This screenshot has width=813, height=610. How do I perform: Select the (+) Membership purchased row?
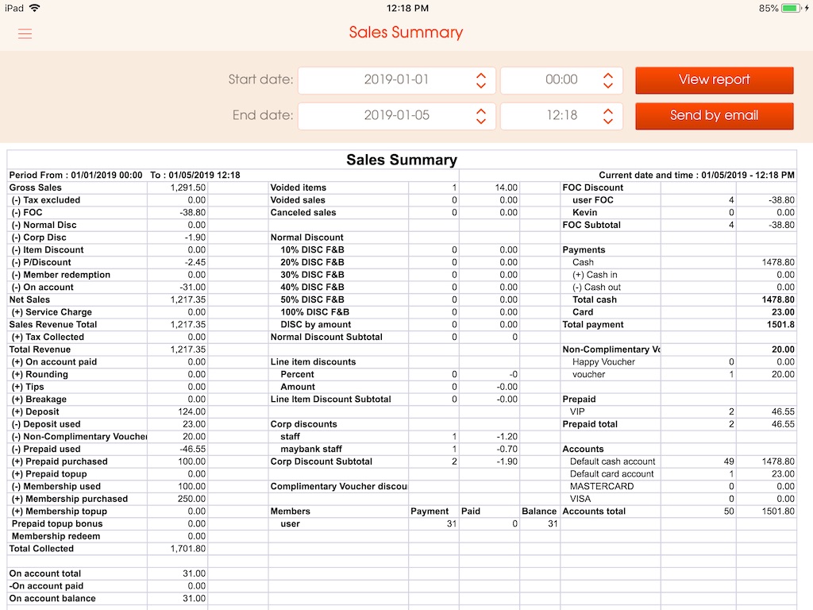108,499
